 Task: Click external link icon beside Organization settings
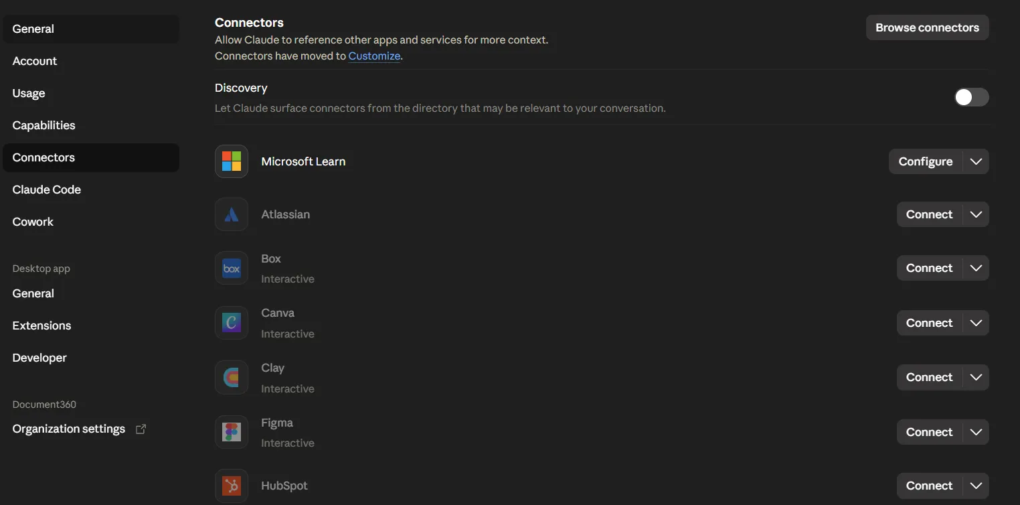(141, 429)
